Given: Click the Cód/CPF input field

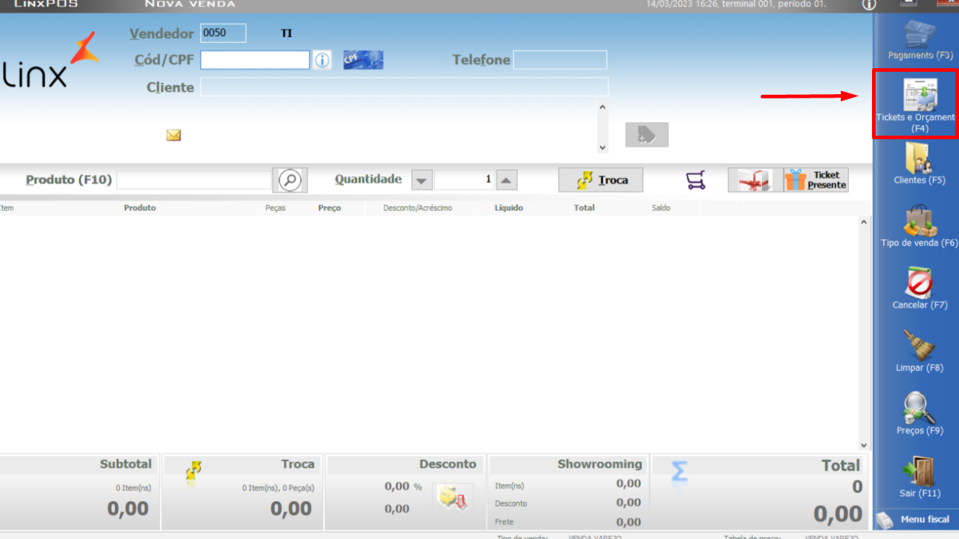Looking at the screenshot, I should pos(255,60).
